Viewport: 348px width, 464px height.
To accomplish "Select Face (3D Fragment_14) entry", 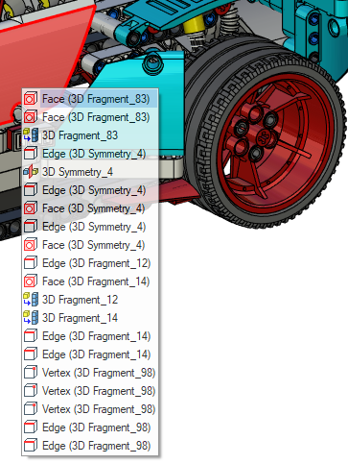I will click(90, 281).
